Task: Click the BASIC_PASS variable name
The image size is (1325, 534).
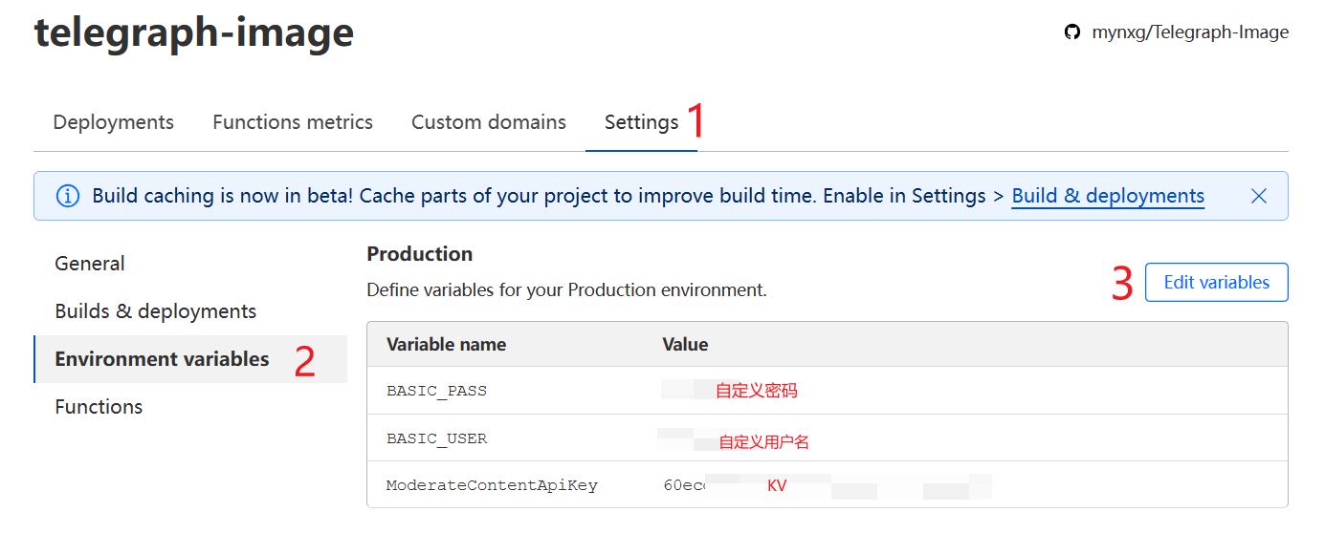Action: [x=436, y=391]
